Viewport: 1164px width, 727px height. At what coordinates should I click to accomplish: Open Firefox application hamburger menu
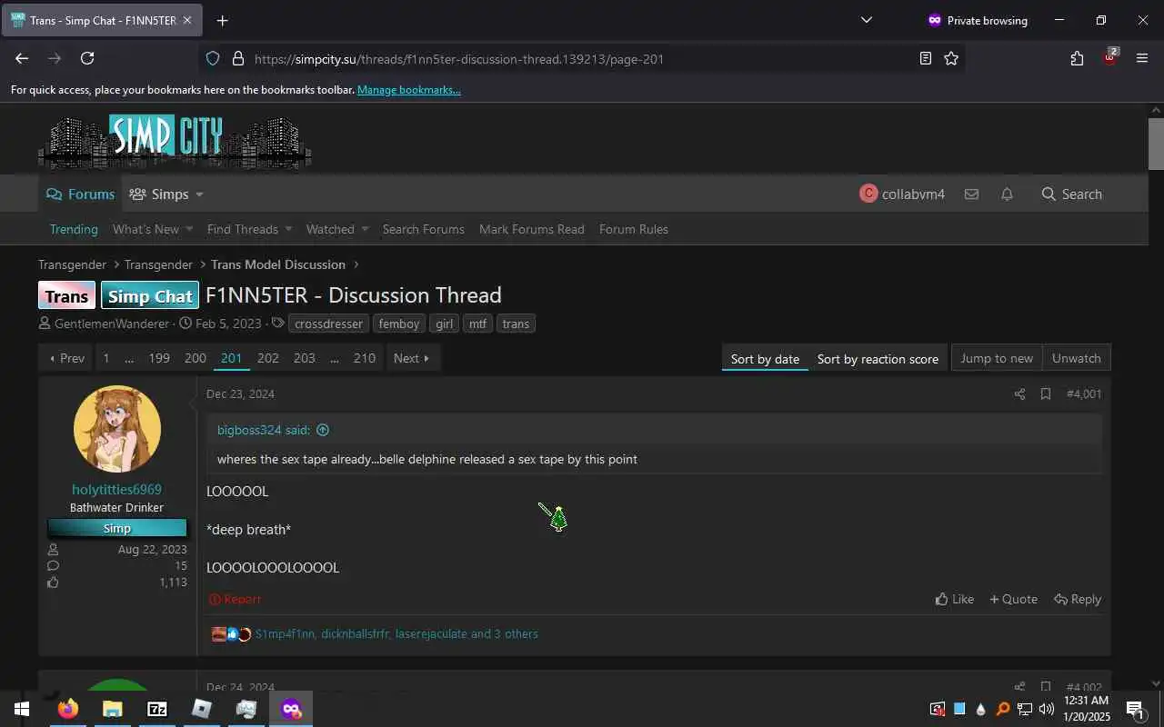(x=1142, y=58)
